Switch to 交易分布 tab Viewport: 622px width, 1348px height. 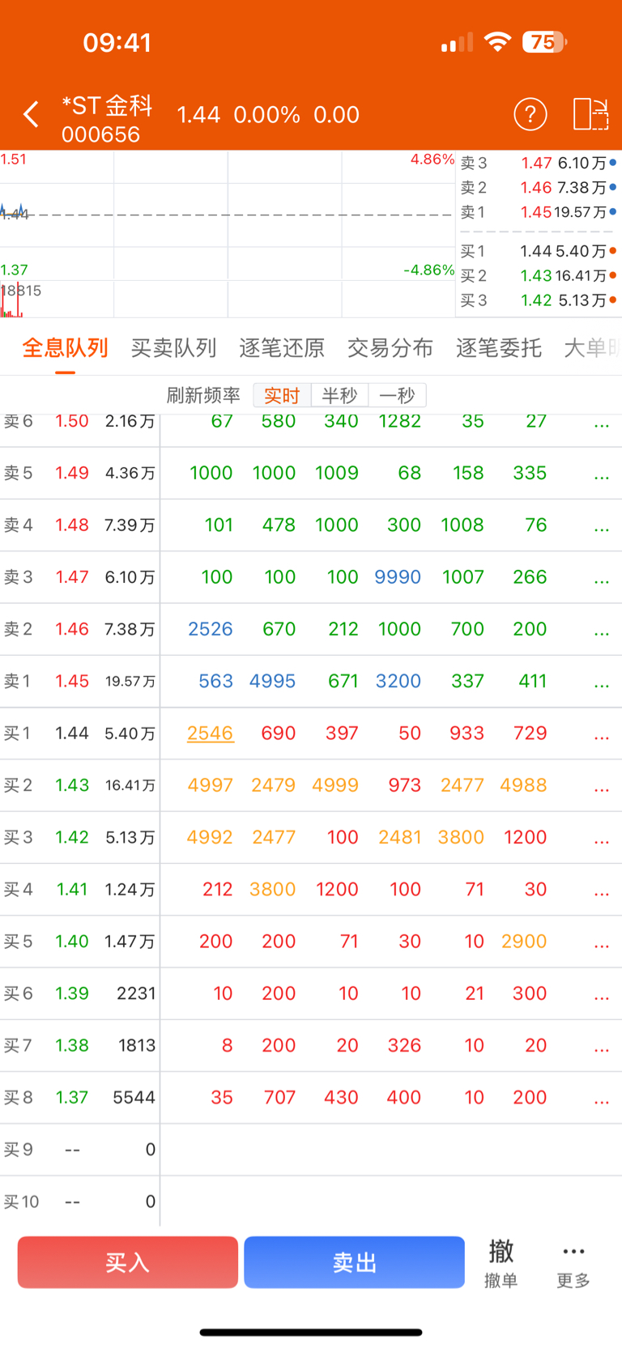[x=390, y=348]
